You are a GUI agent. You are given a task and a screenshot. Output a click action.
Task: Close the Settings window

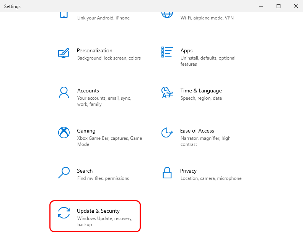(x=296, y=6)
